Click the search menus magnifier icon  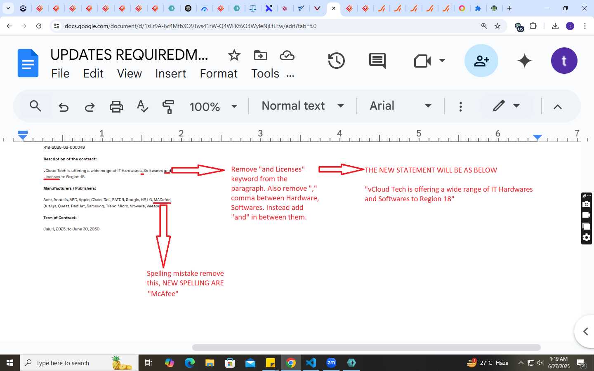[x=35, y=106]
